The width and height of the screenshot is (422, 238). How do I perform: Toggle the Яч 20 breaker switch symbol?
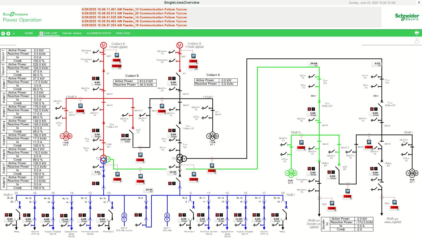click(18, 213)
